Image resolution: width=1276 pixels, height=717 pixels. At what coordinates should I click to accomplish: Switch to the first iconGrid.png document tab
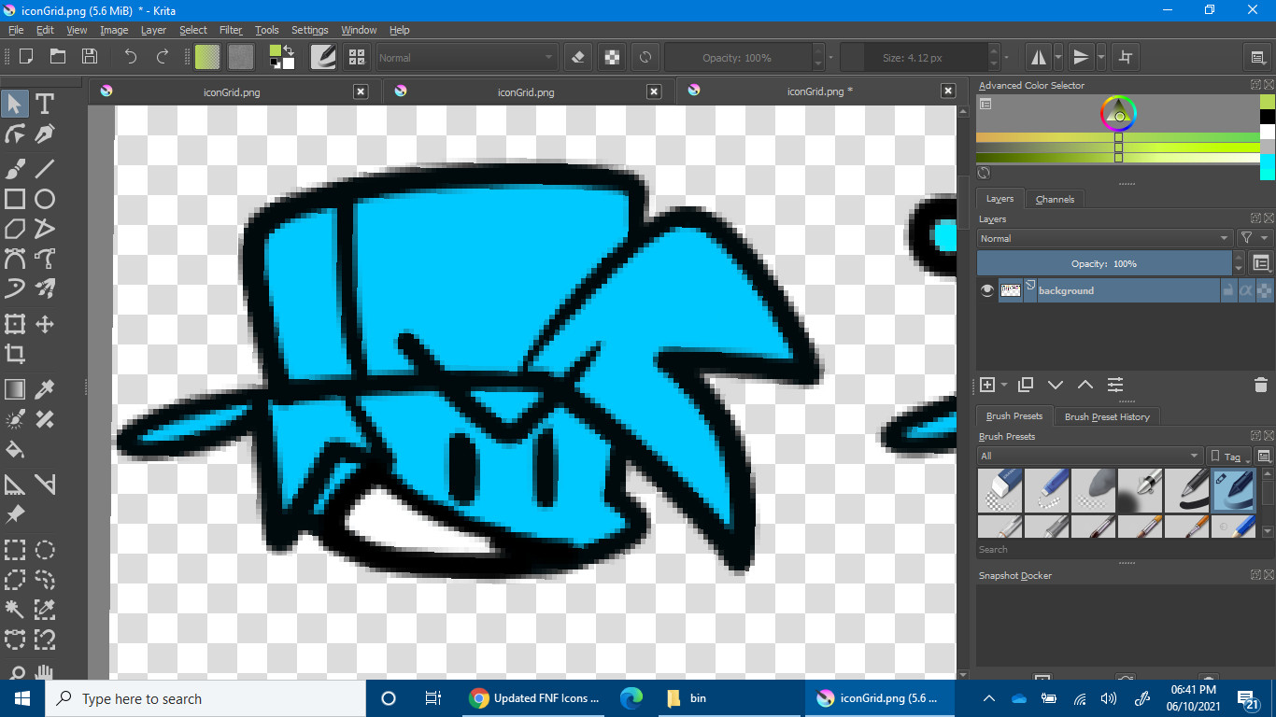click(x=232, y=91)
